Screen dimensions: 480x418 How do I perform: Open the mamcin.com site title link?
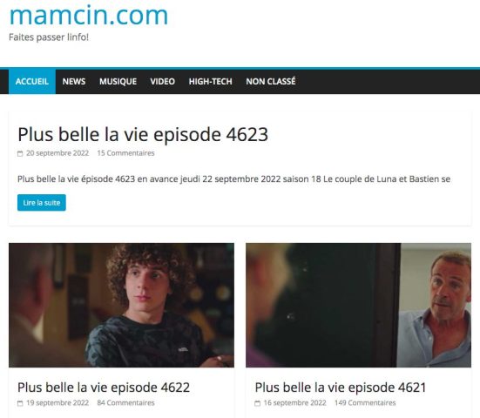(x=89, y=15)
